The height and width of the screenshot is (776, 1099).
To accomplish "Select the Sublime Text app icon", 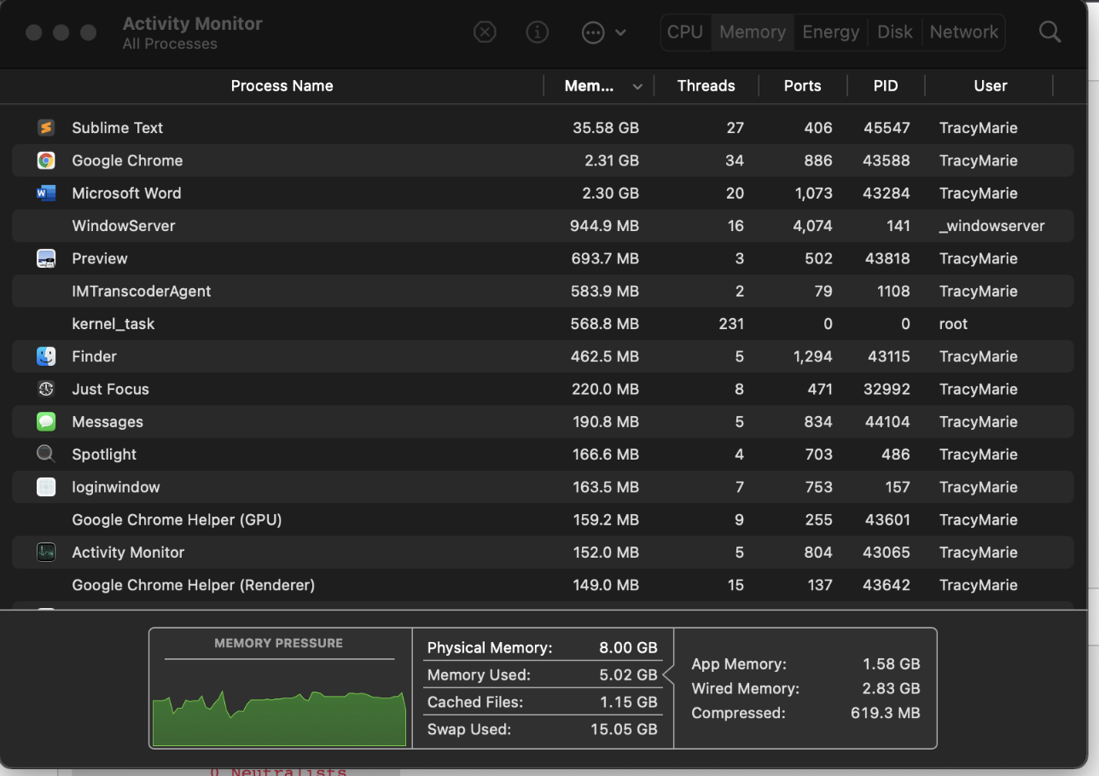I will click(x=46, y=128).
